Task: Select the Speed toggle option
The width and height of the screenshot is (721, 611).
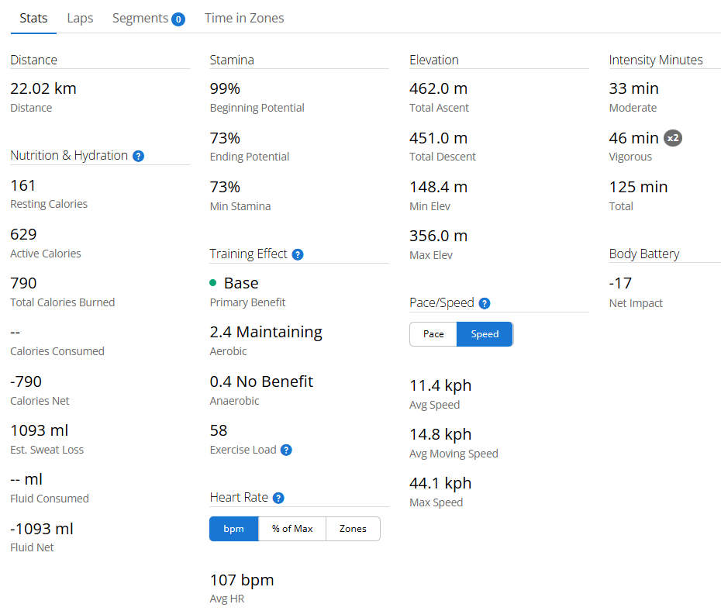Action: pos(485,334)
